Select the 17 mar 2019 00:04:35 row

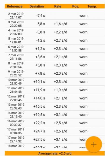55,131
